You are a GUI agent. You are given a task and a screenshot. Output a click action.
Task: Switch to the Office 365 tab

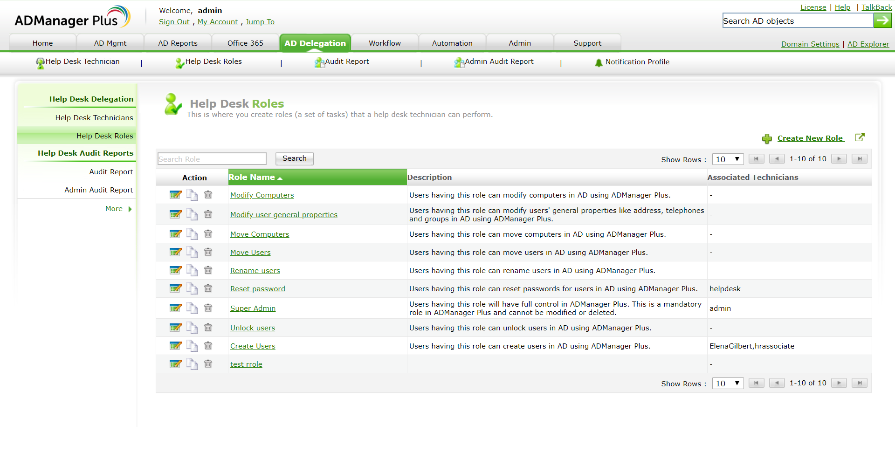245,43
